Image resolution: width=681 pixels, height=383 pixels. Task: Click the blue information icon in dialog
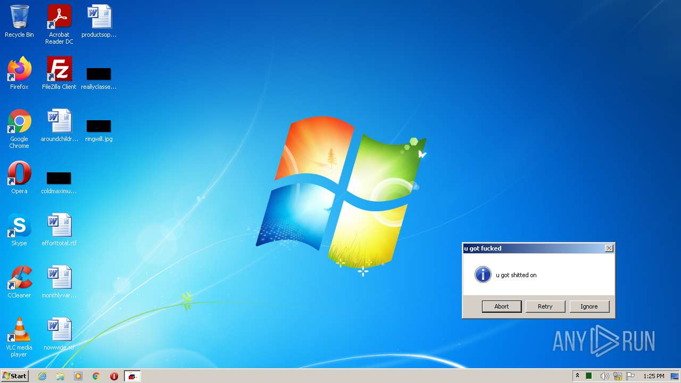483,274
